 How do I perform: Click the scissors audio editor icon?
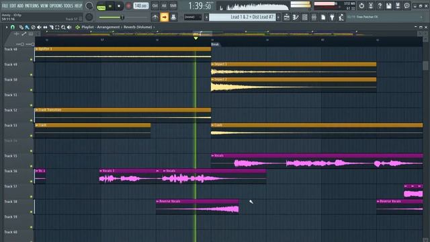(x=371, y=5)
